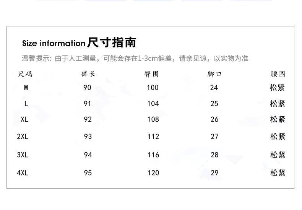Select the 腰围 column header

278,74
